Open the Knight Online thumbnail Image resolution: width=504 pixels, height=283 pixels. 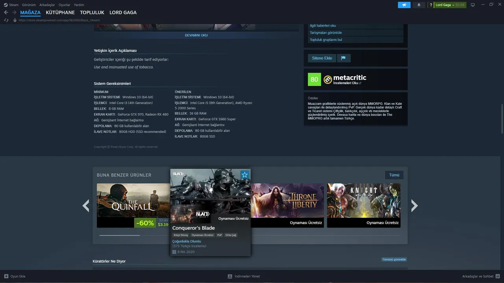click(364, 200)
